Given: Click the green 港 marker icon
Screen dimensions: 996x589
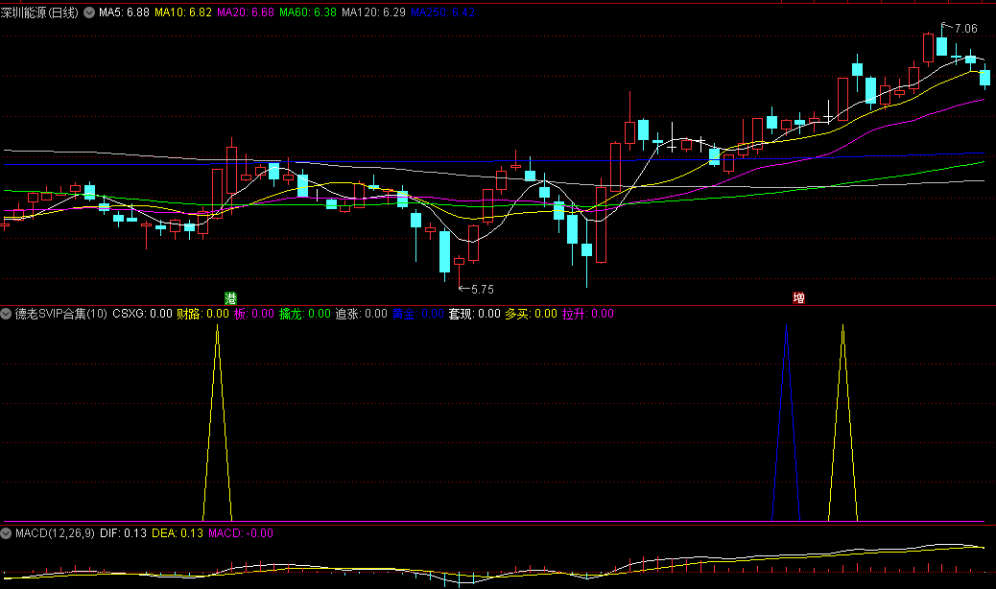Looking at the screenshot, I should click(230, 297).
